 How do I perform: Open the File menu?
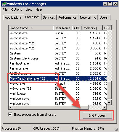pyautogui.click(x=5, y=9)
